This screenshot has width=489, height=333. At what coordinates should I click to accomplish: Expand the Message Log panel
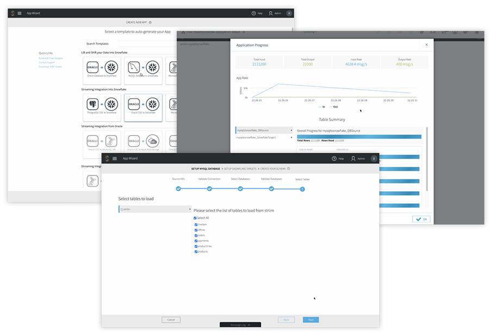coord(240,325)
